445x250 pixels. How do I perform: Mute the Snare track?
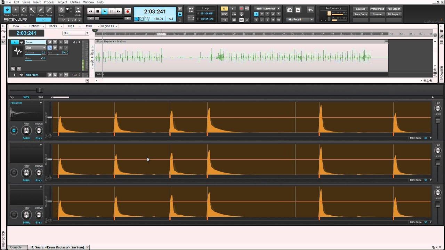click(49, 42)
